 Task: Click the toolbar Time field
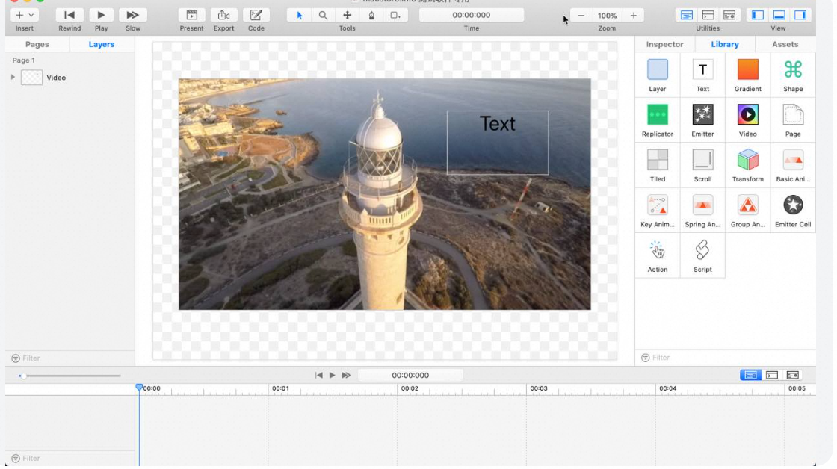click(x=472, y=16)
